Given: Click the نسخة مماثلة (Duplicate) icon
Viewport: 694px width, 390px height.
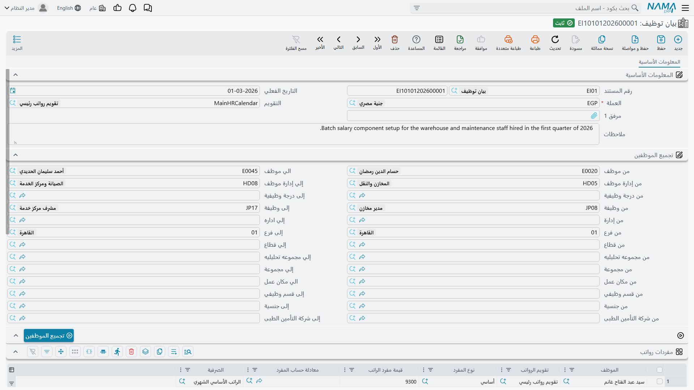Looking at the screenshot, I should (x=602, y=39).
